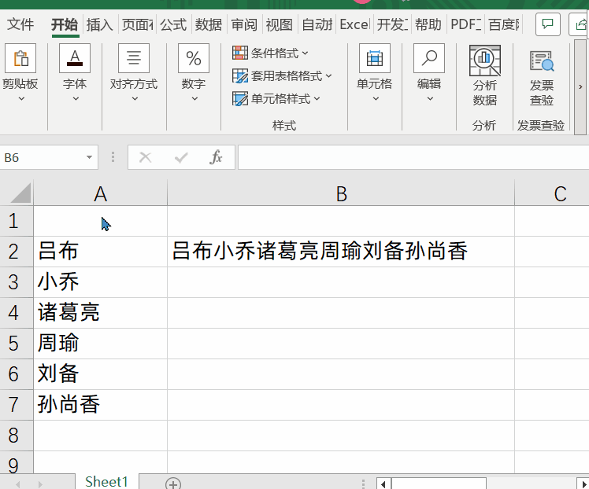Select cell A5 with 周瑜

[100, 344]
